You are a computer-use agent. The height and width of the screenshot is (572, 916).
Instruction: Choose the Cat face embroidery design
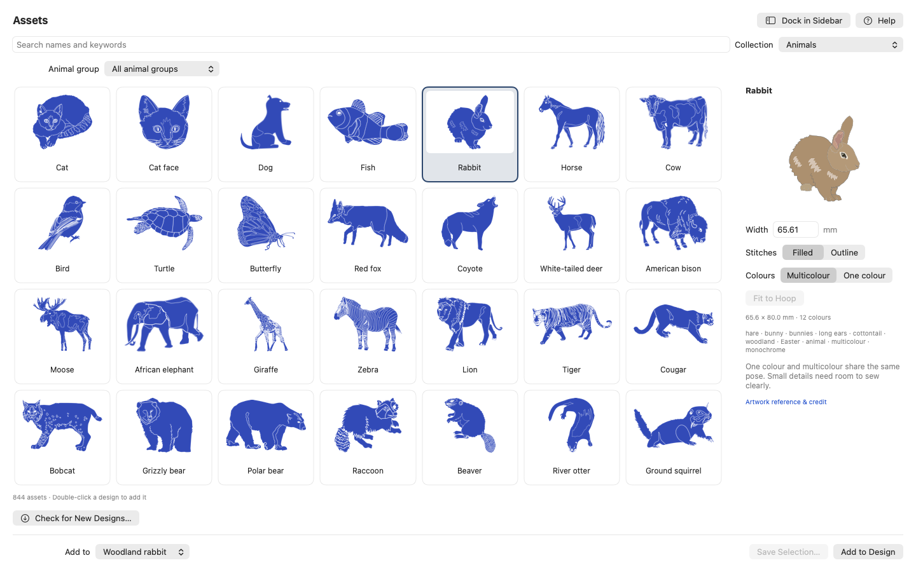pos(164,134)
